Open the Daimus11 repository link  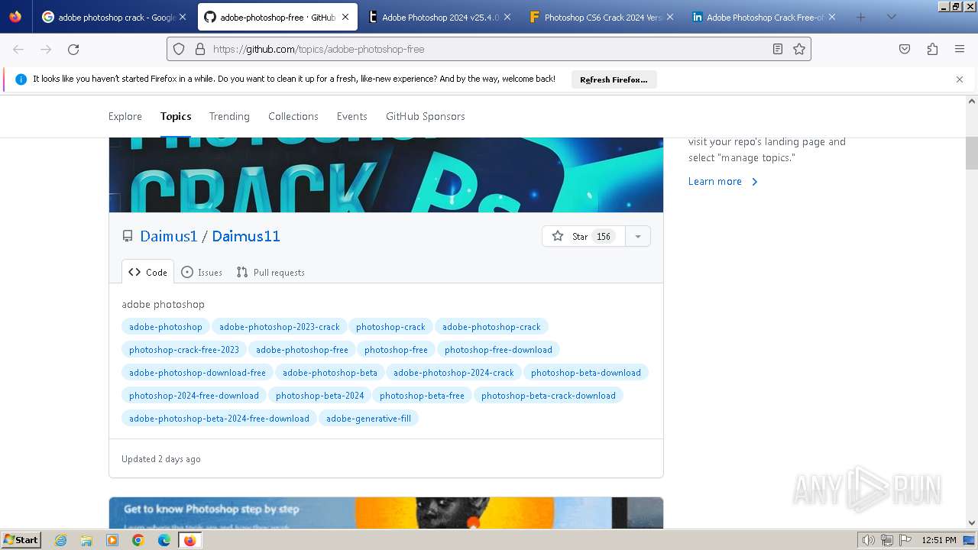tap(246, 236)
